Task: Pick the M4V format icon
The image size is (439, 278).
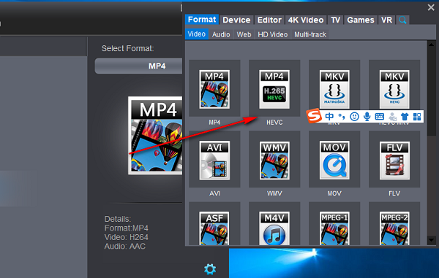Action: click(x=274, y=228)
